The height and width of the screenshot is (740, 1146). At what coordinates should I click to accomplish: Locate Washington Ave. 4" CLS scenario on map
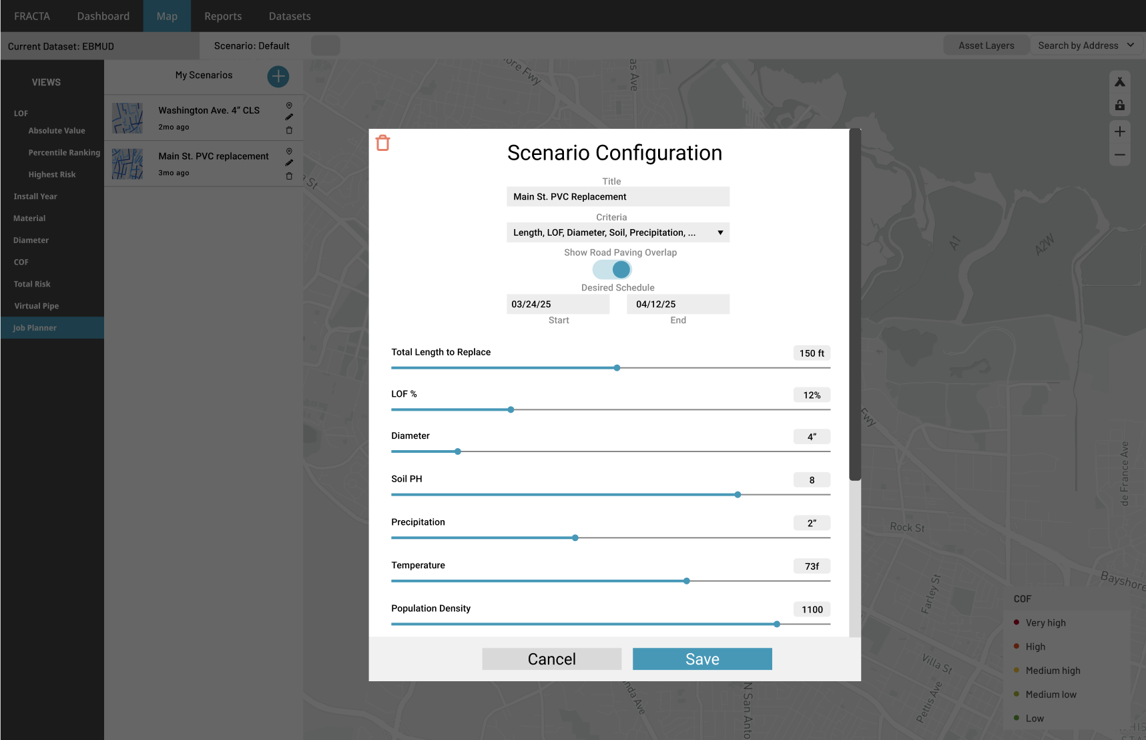pyautogui.click(x=289, y=106)
